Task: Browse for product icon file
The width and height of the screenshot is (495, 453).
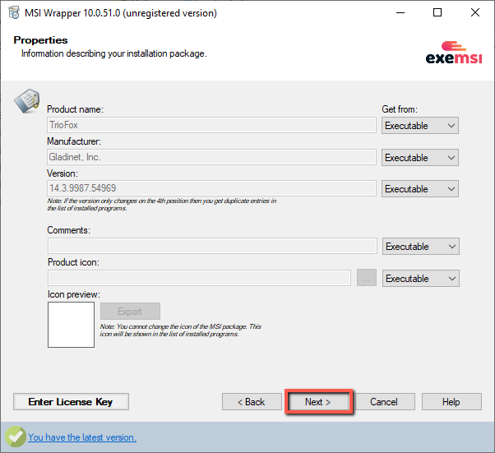Action: pyautogui.click(x=367, y=278)
